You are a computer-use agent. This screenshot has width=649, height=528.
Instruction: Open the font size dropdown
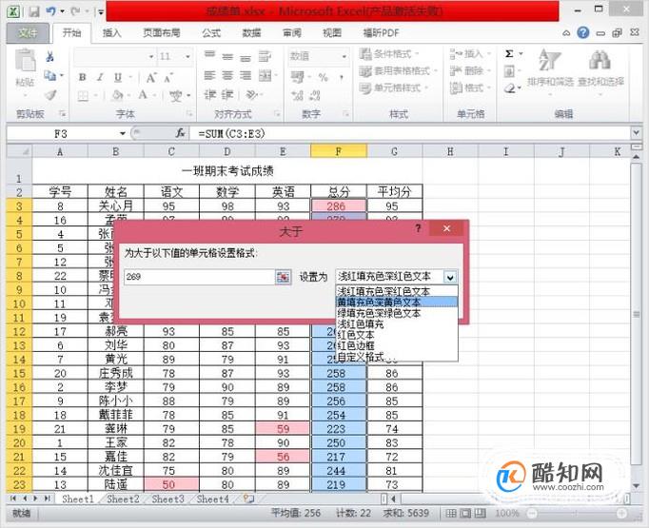[187, 57]
